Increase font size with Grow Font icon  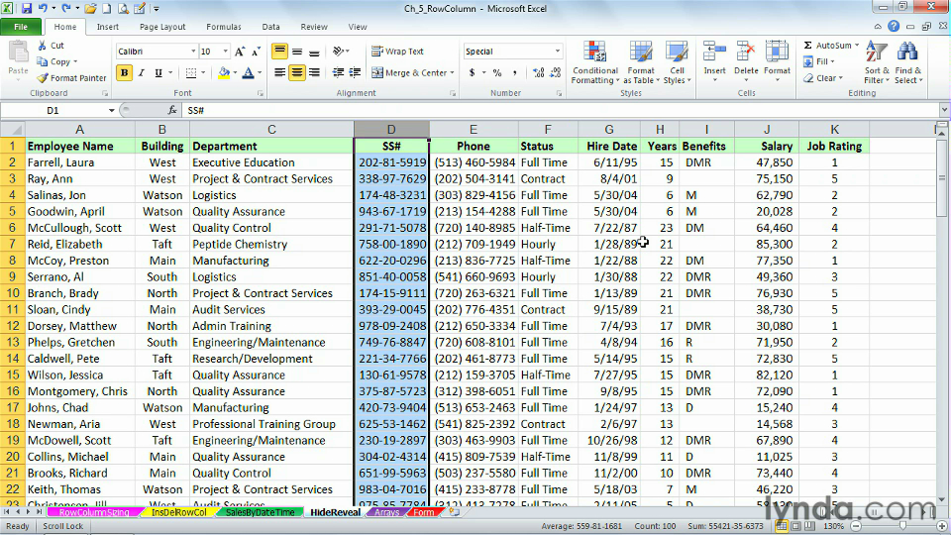coord(240,52)
